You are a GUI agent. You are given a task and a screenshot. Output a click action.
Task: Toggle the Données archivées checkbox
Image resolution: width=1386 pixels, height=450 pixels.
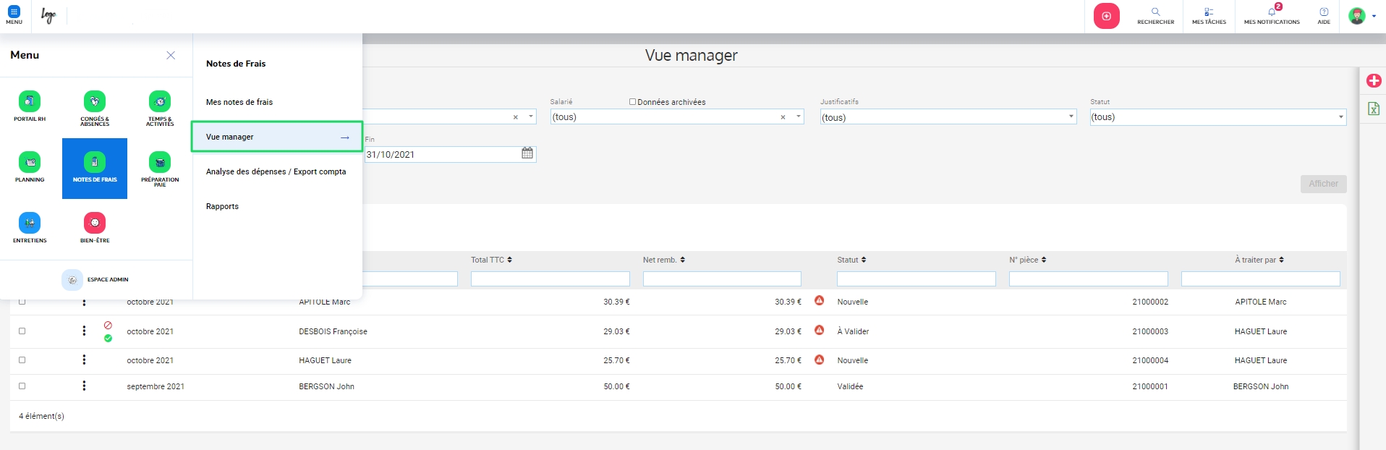[632, 102]
